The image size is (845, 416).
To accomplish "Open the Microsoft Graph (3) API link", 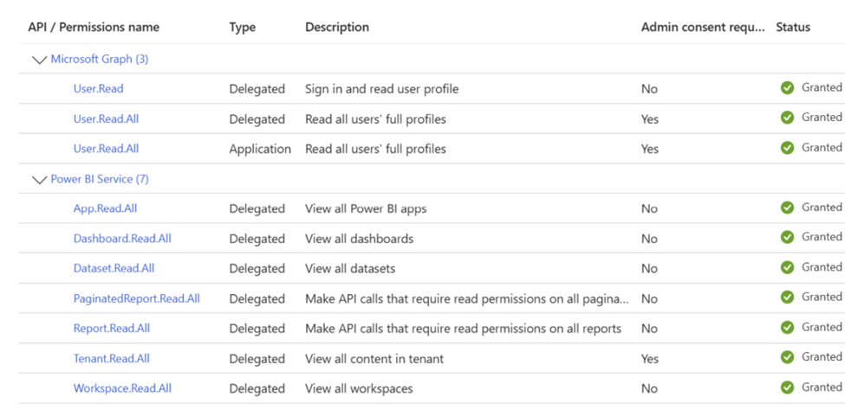I will (99, 59).
